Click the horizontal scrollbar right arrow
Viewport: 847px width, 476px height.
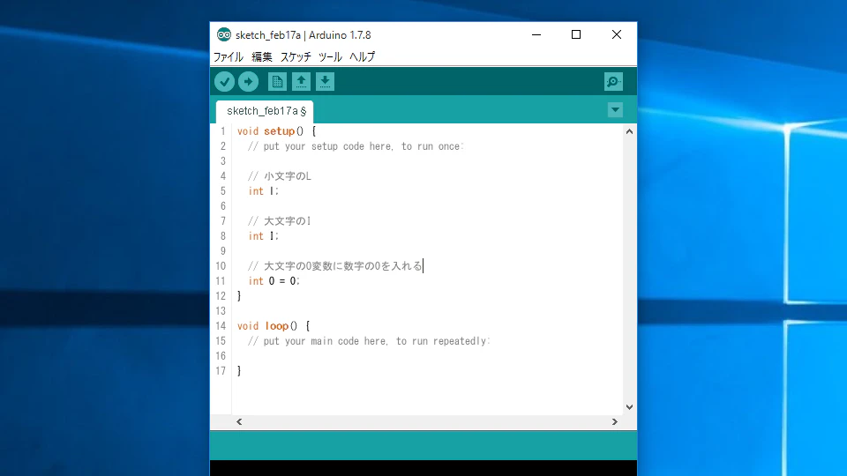(614, 422)
